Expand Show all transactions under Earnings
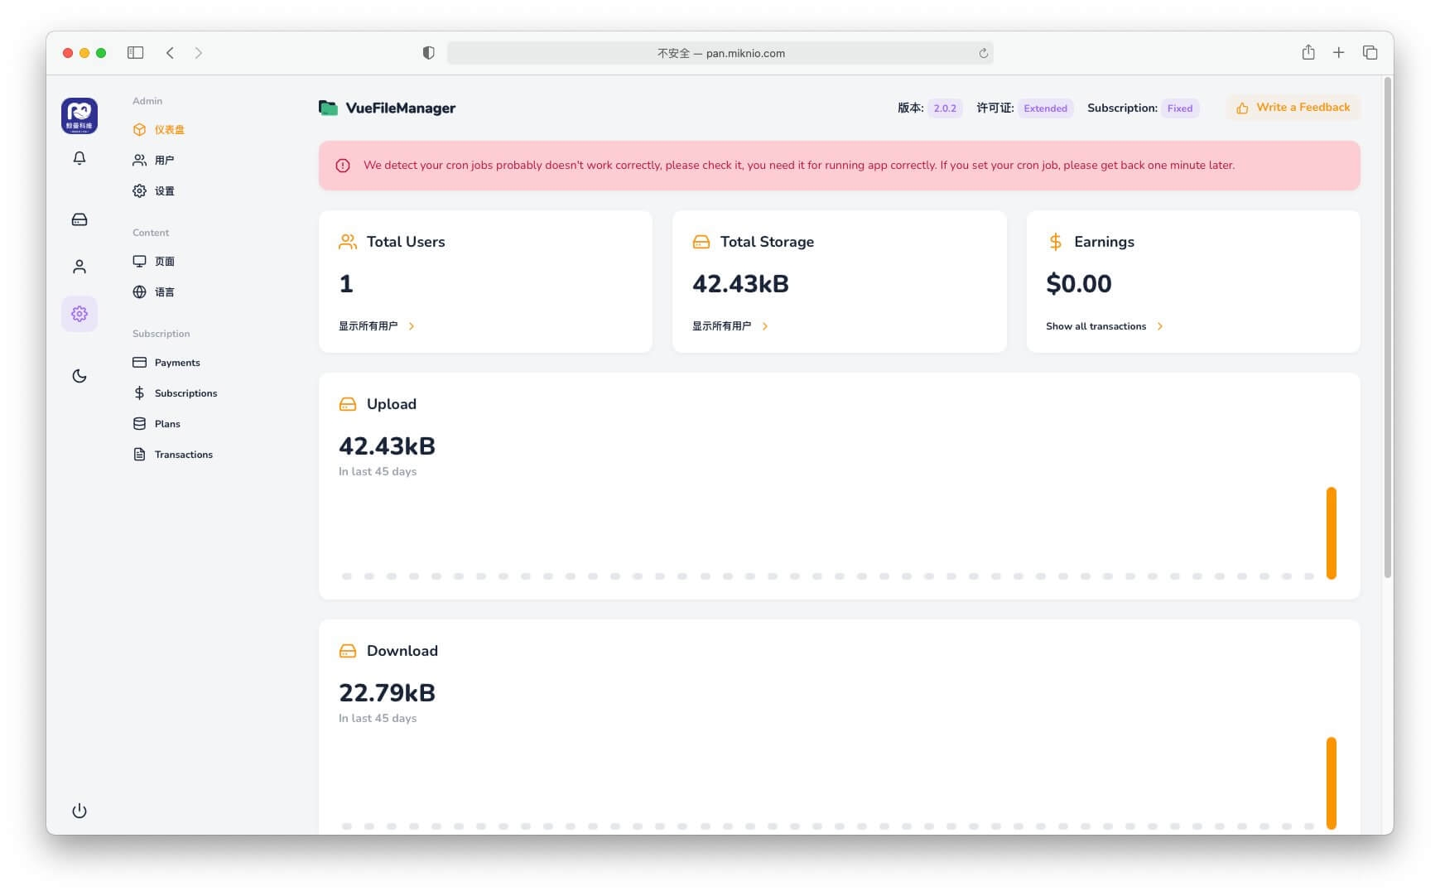Image resolution: width=1440 pixels, height=896 pixels. coord(1097,325)
